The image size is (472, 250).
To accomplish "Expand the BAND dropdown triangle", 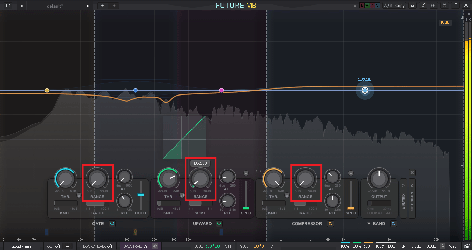I will (368, 224).
